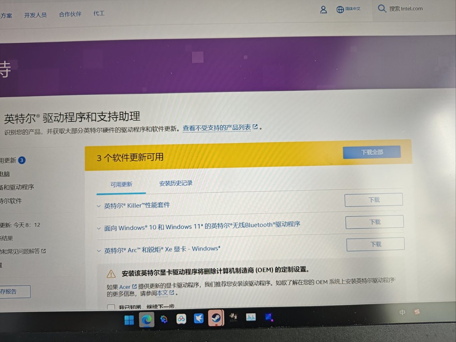
Task: Select 电脑 in the left sidebar
Action: (x=5, y=174)
